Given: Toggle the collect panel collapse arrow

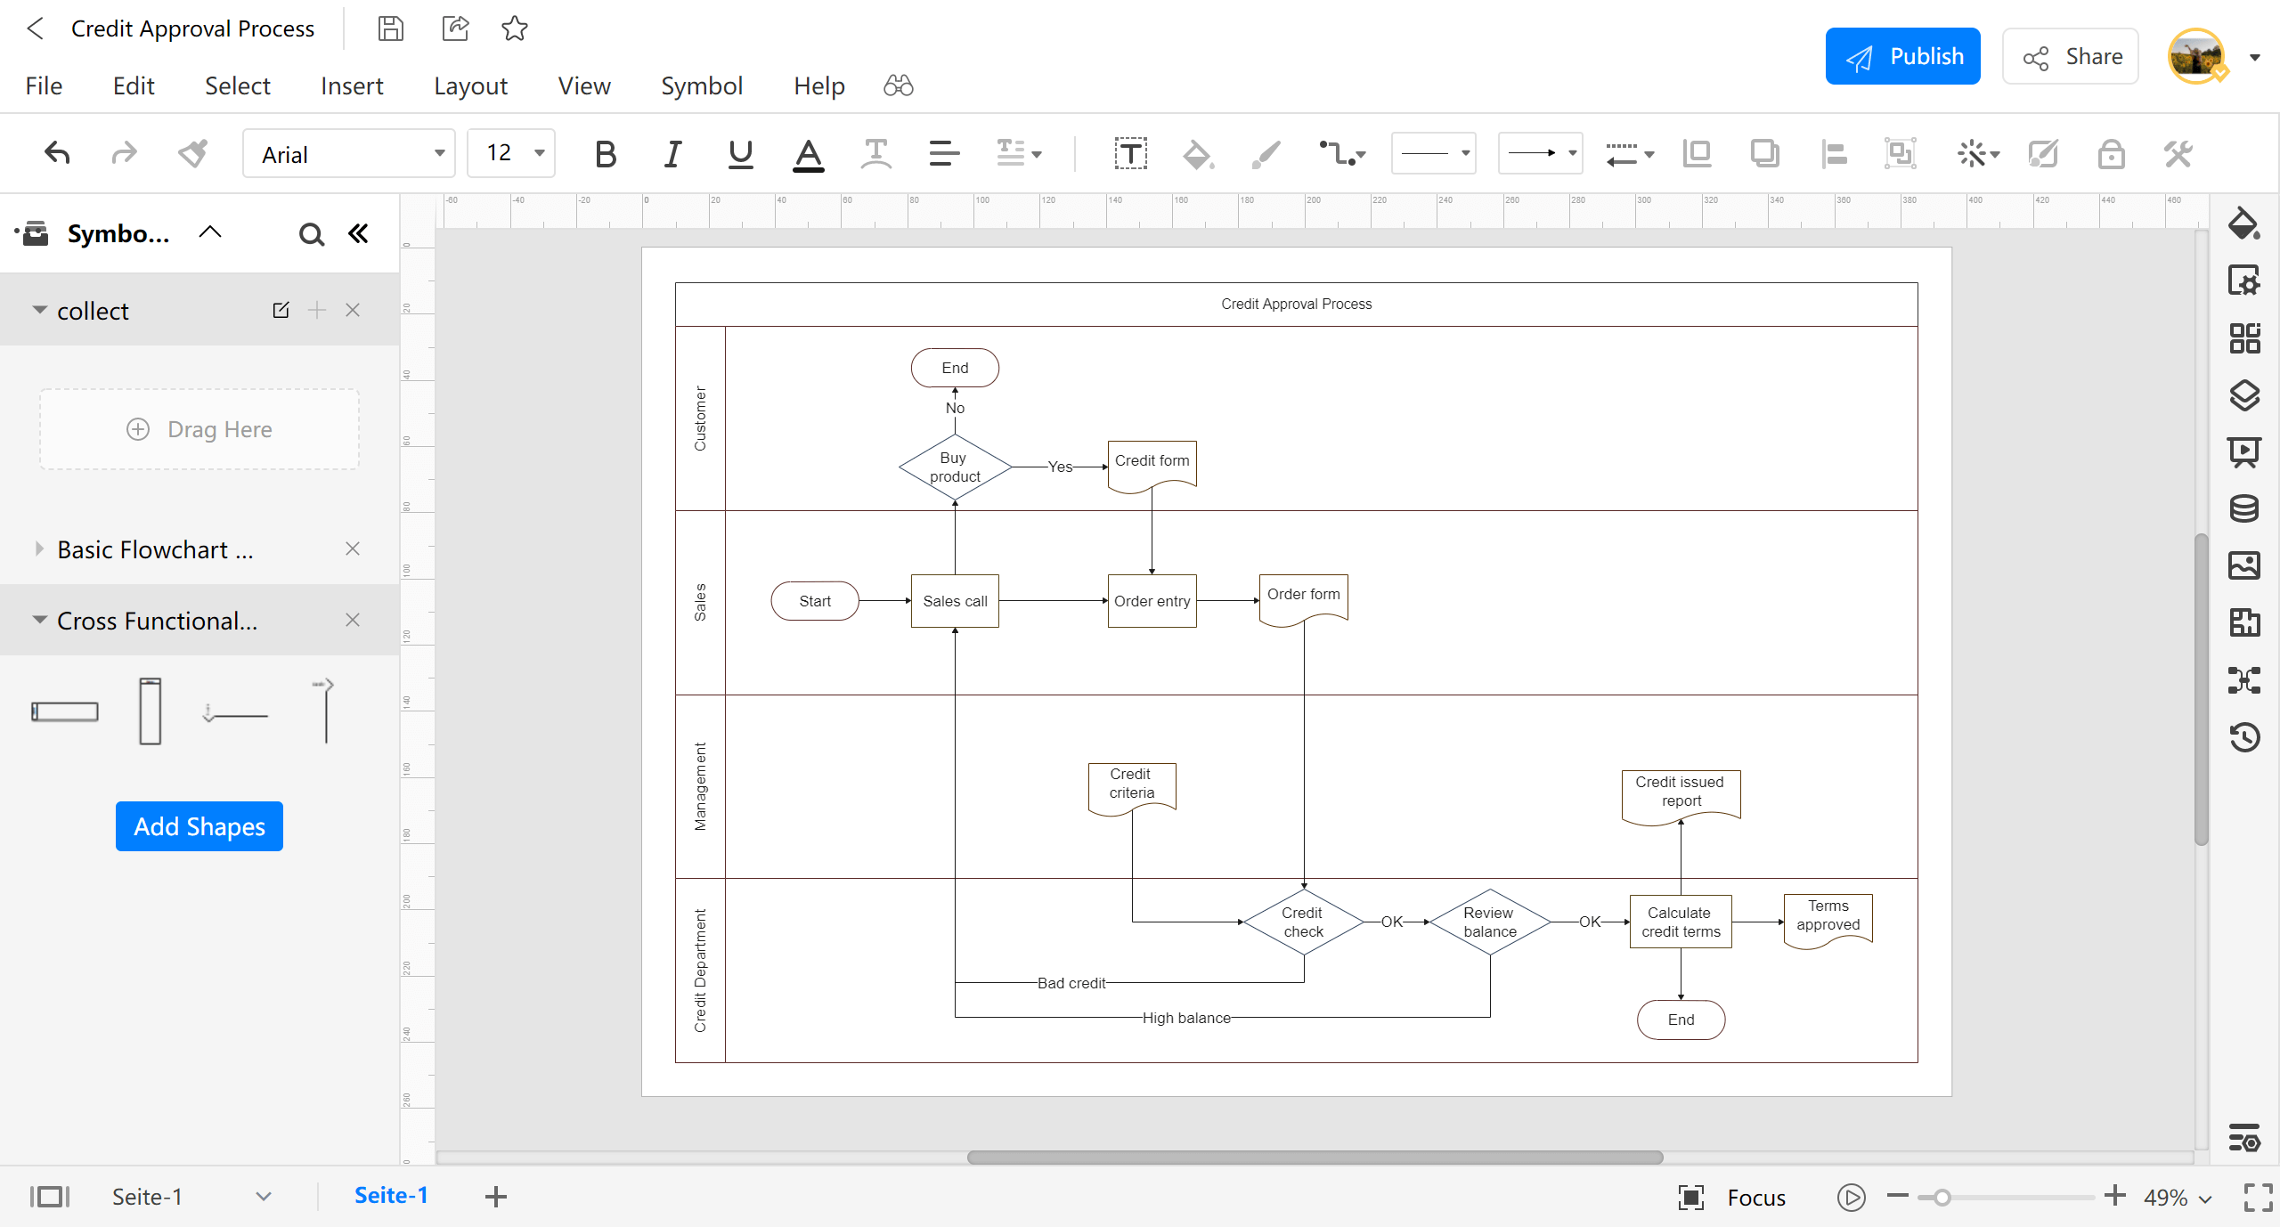Looking at the screenshot, I should coord(37,310).
